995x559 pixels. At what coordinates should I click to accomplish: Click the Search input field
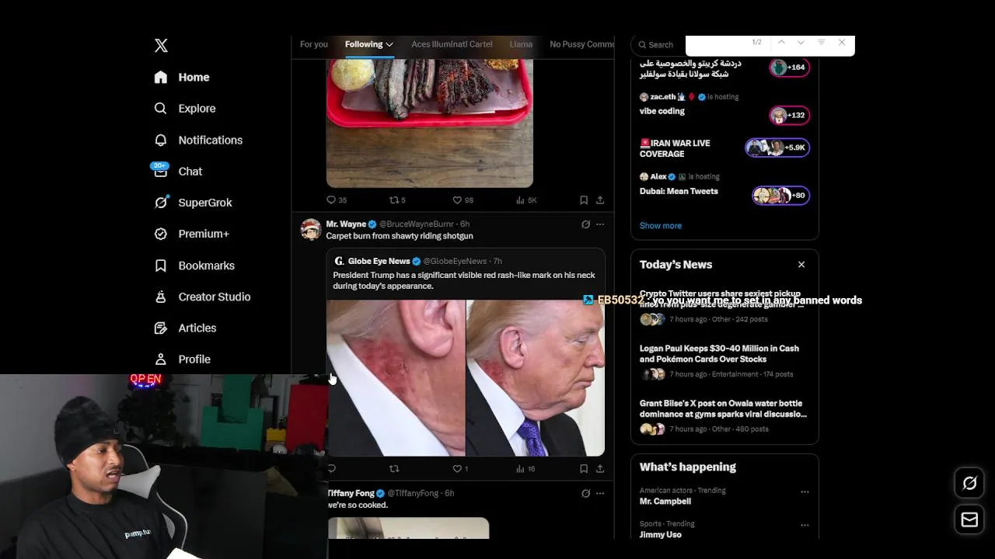(659, 44)
